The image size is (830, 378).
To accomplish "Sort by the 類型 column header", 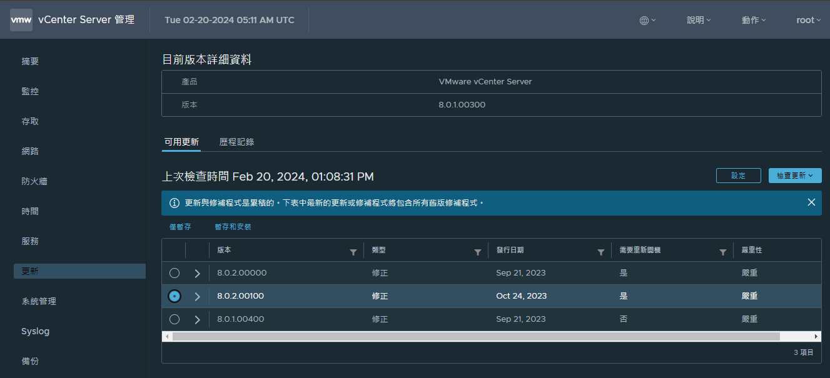I will pos(378,250).
